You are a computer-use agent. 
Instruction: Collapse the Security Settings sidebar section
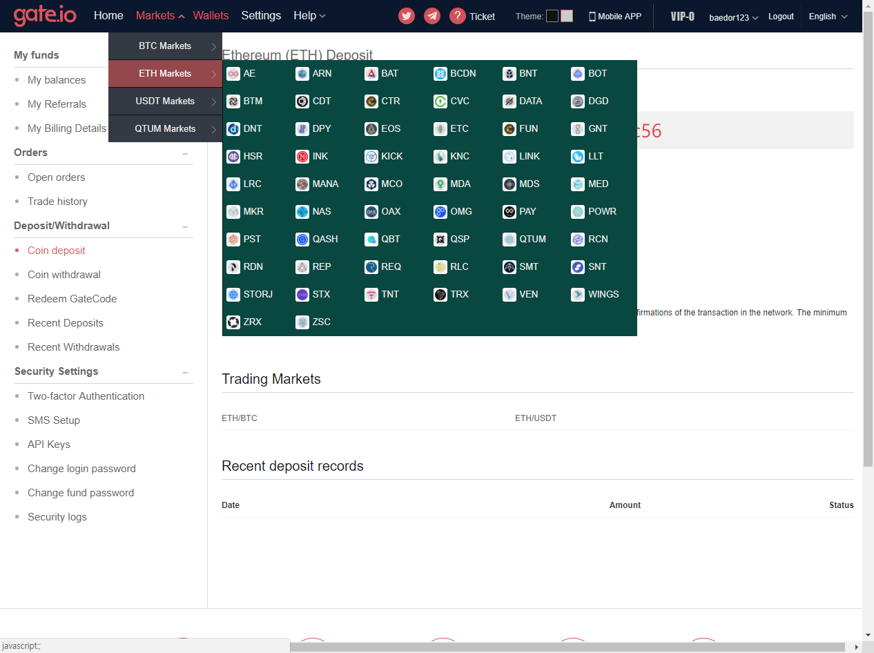(x=185, y=373)
